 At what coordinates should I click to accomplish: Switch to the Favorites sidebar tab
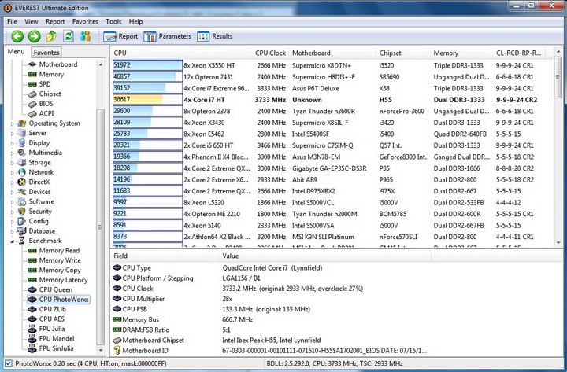pyautogui.click(x=46, y=53)
